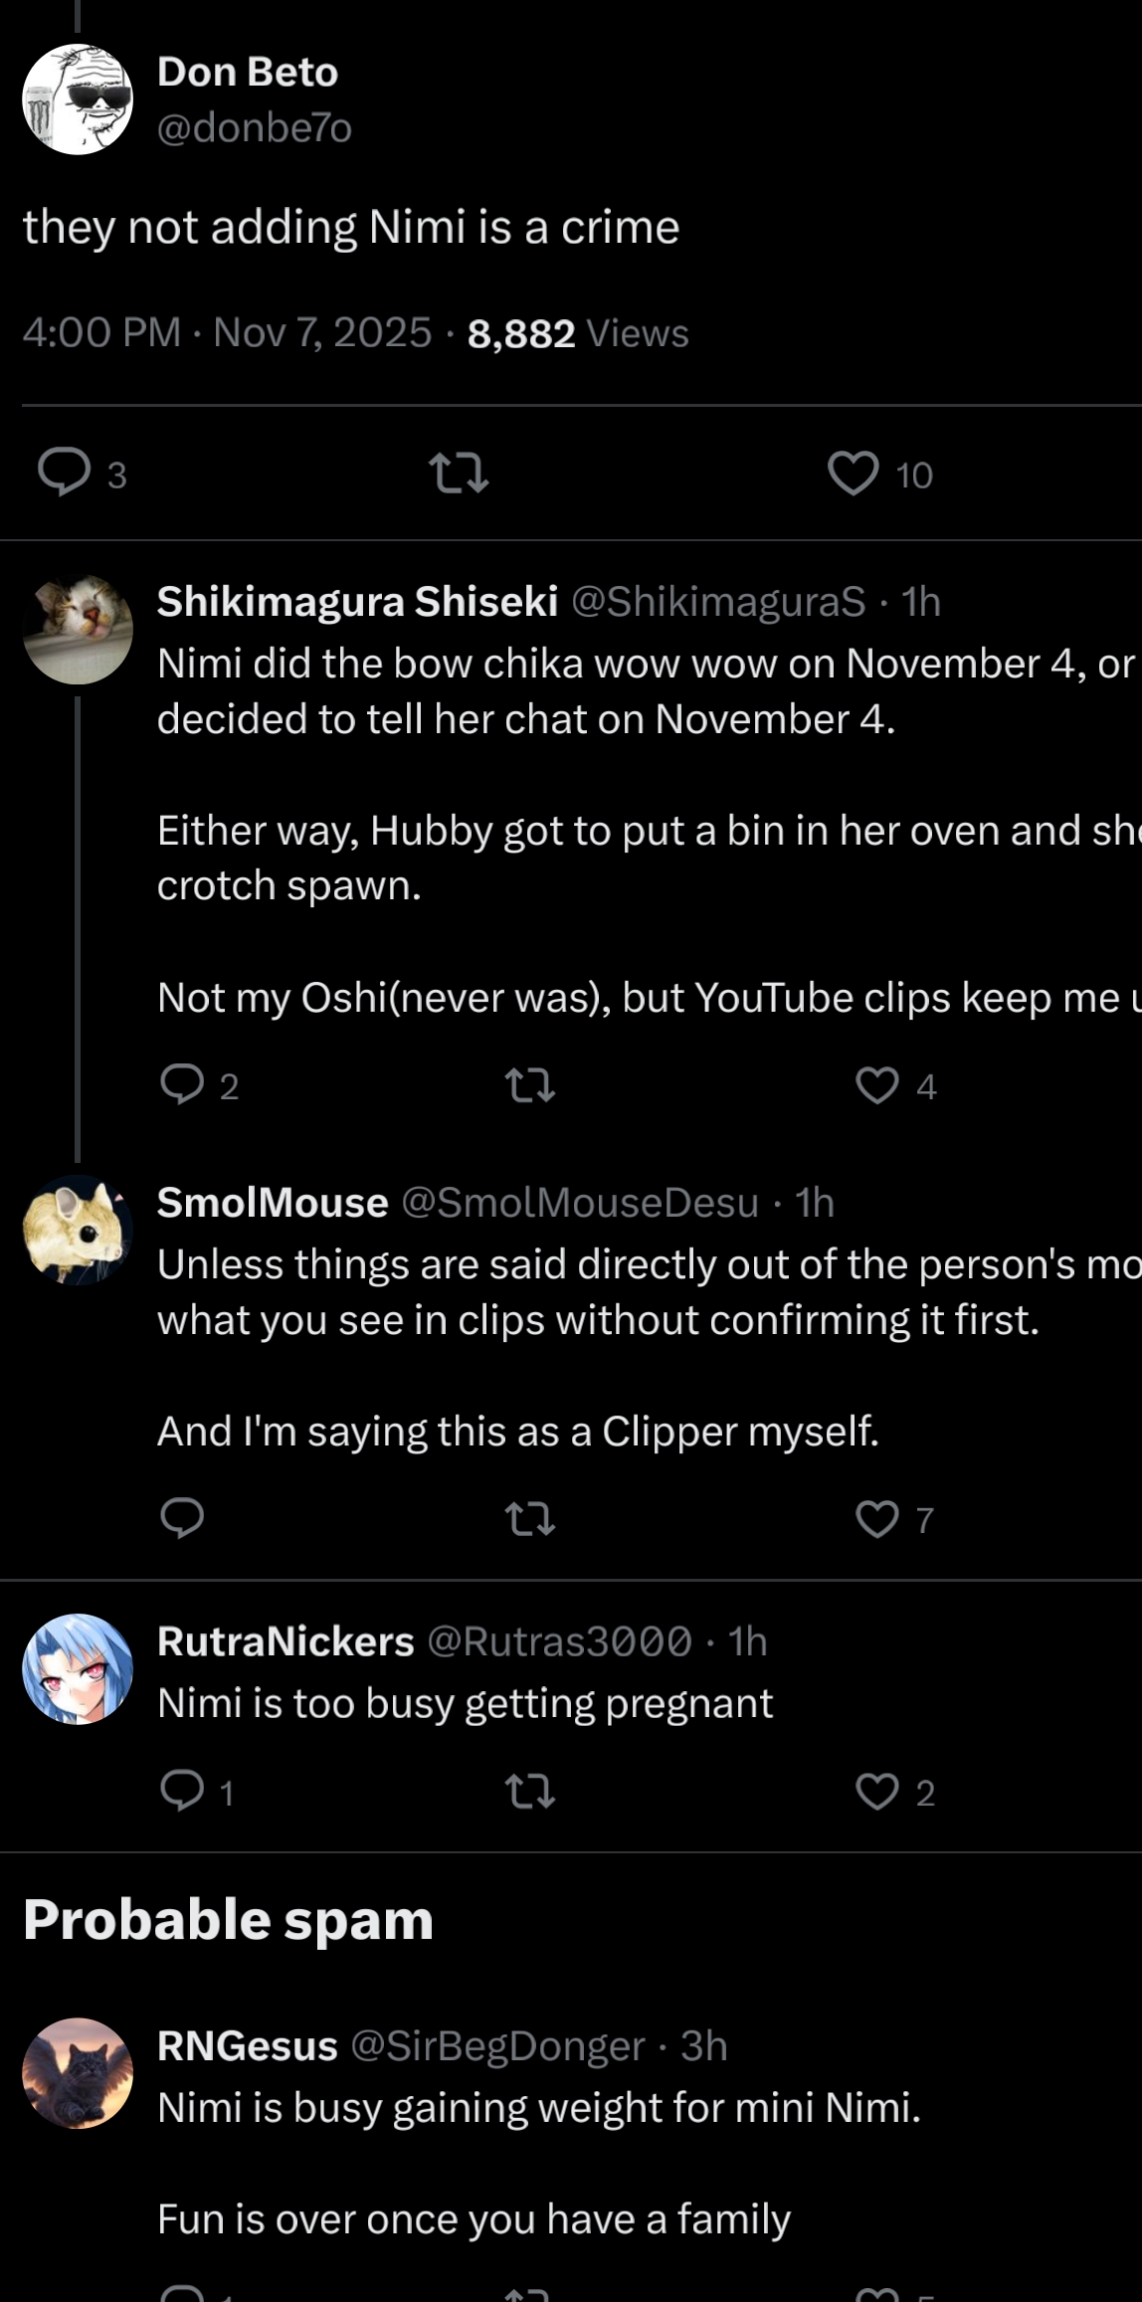1142x2302 pixels.
Task: Like RutraNickers' comment
Action: point(877,1792)
